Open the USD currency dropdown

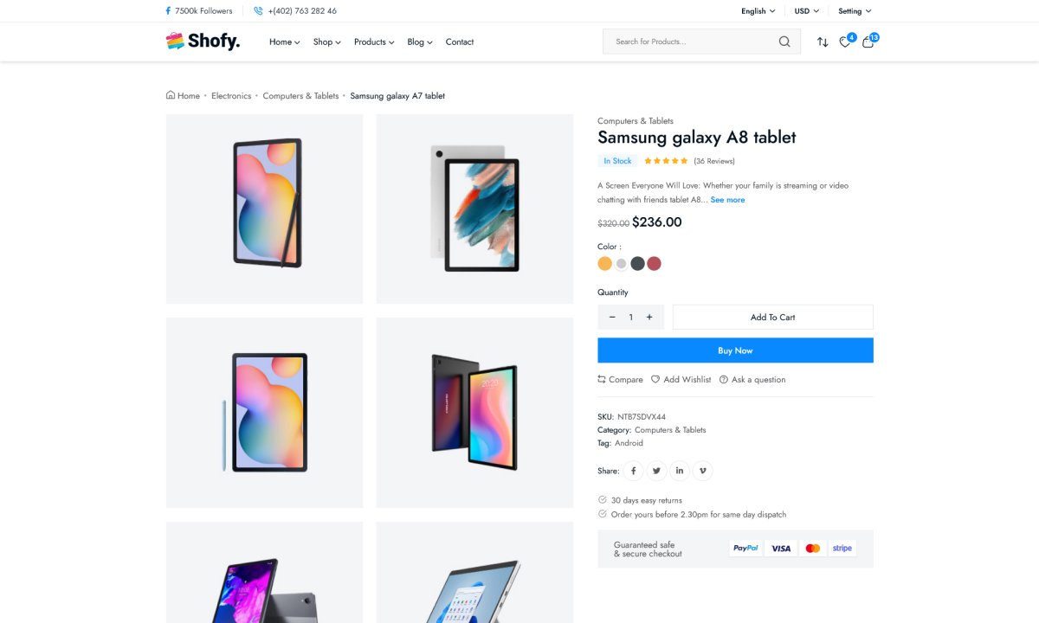pyautogui.click(x=806, y=11)
